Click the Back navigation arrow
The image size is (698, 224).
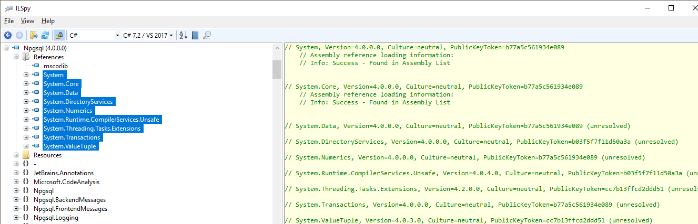pyautogui.click(x=8, y=35)
